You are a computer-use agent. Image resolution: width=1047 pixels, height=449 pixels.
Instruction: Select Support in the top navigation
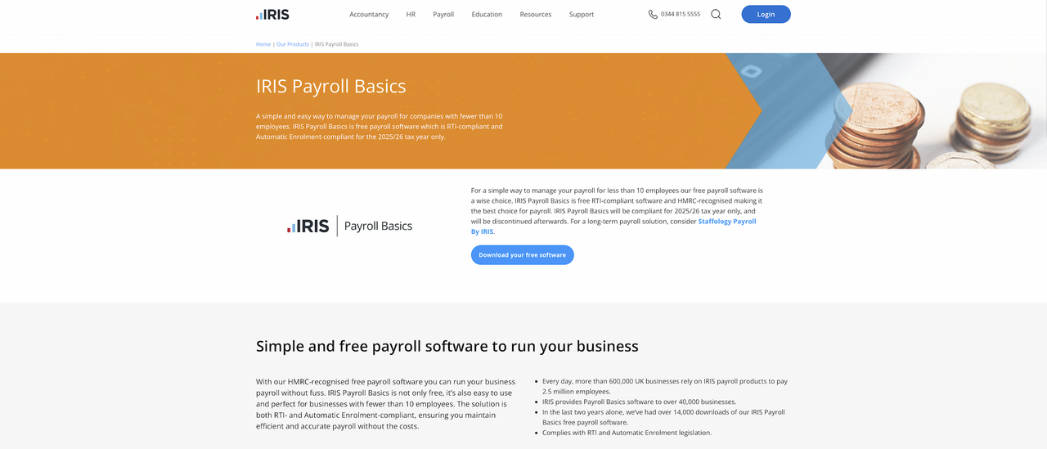tap(582, 15)
